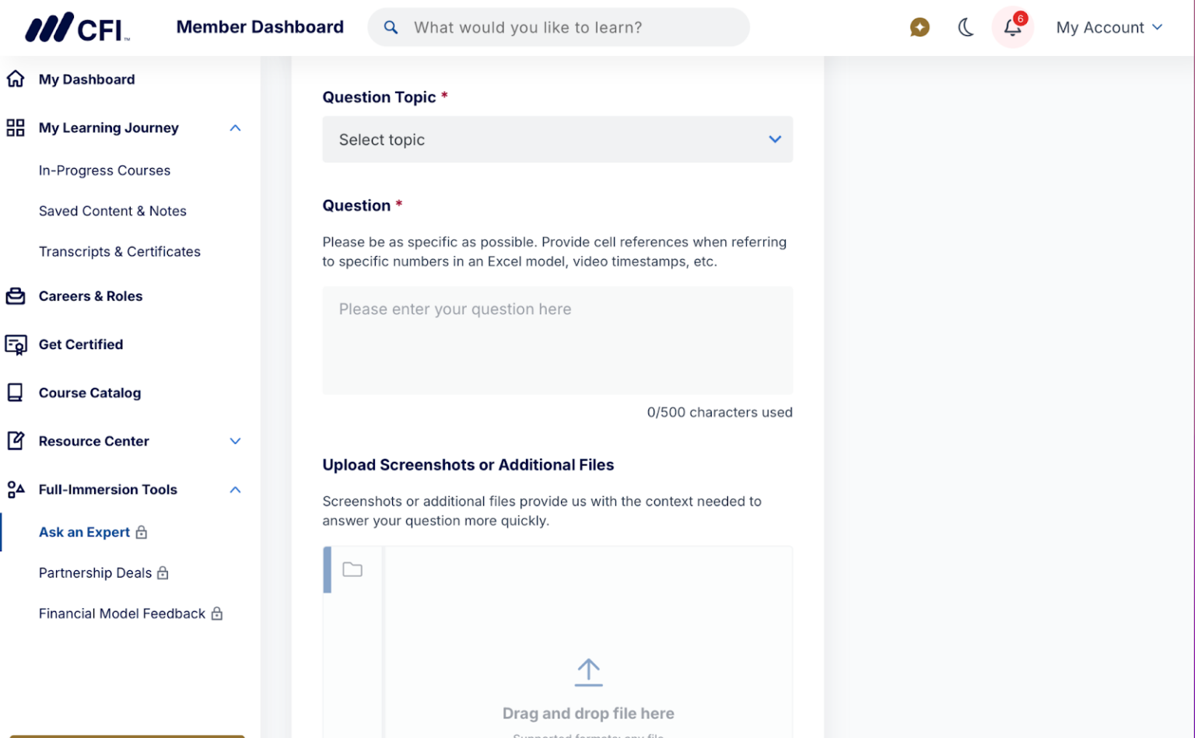This screenshot has width=1195, height=738.
Task: Click the Course Catalog book icon
Action: [16, 393]
